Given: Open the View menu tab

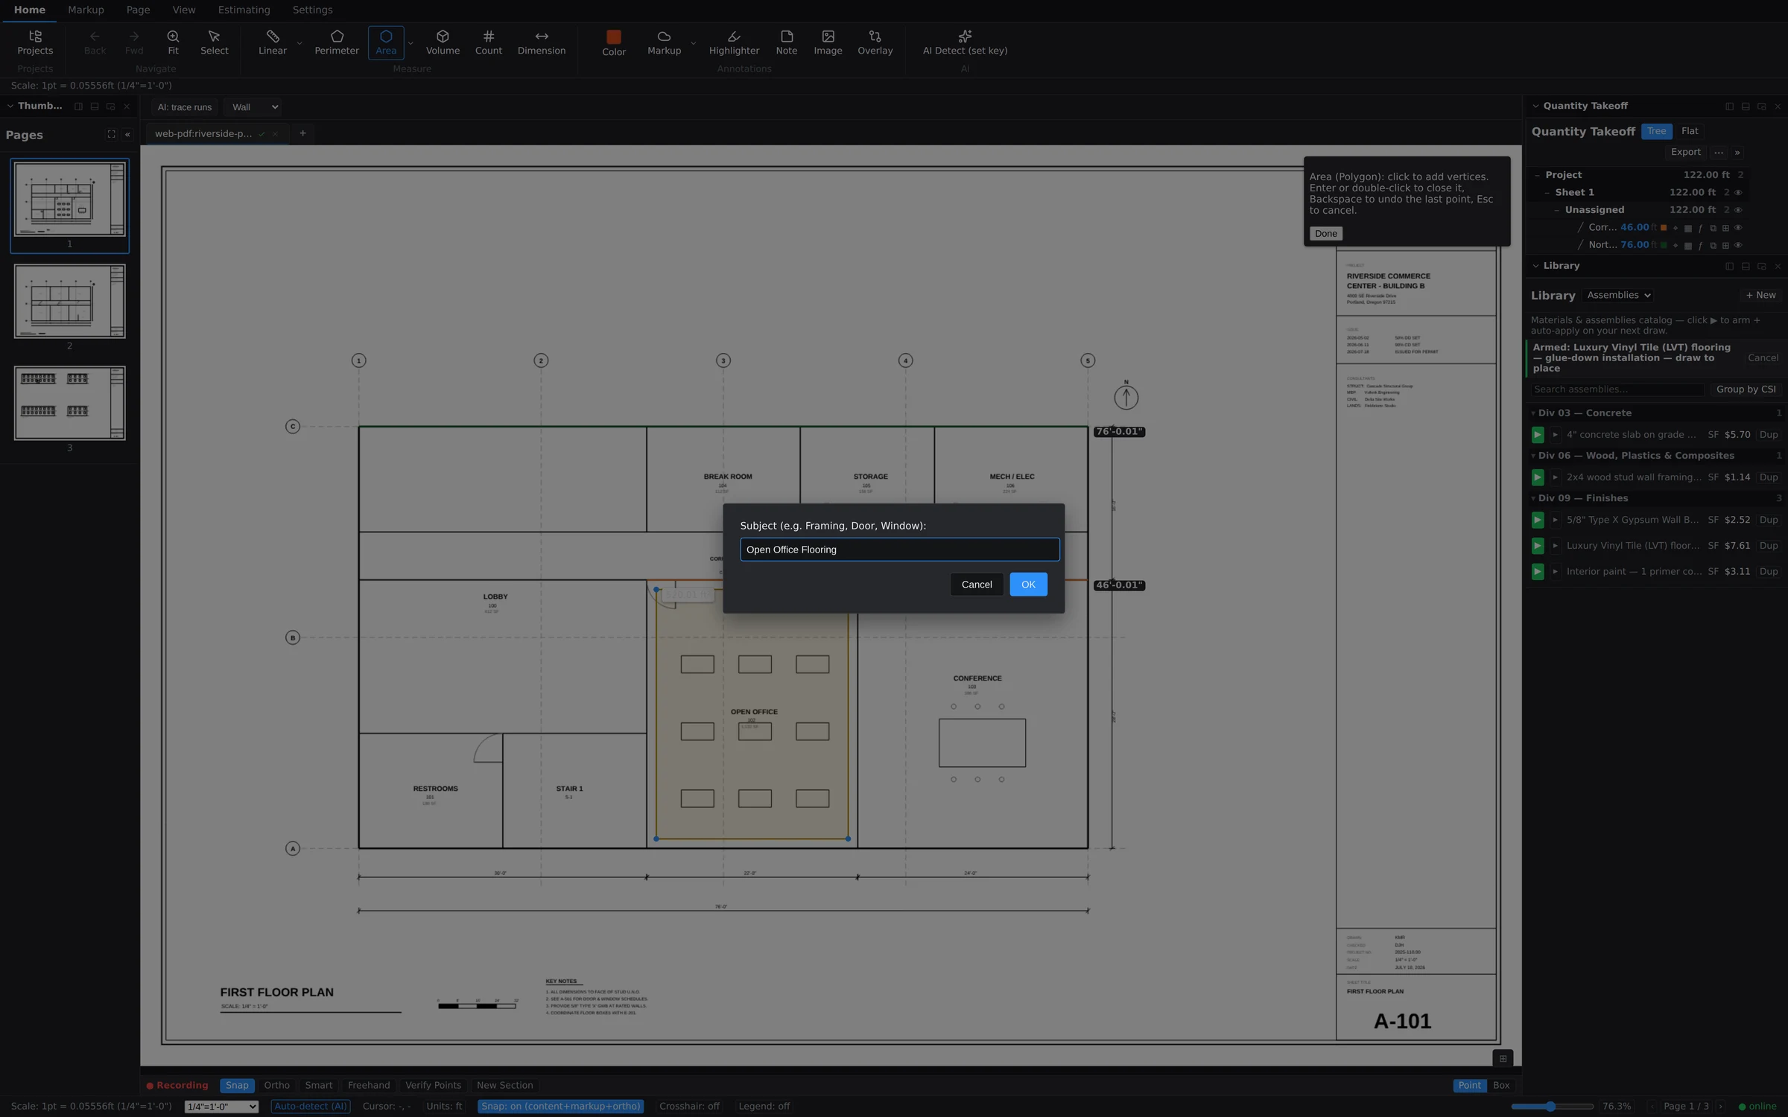Looking at the screenshot, I should 183,10.
